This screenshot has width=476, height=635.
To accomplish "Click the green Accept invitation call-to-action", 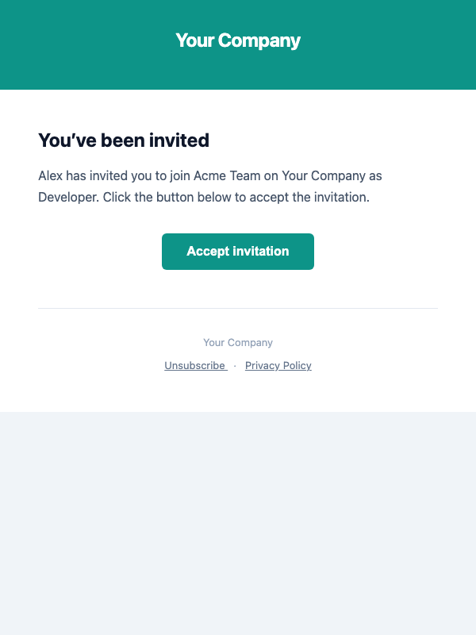I will 237,251.
